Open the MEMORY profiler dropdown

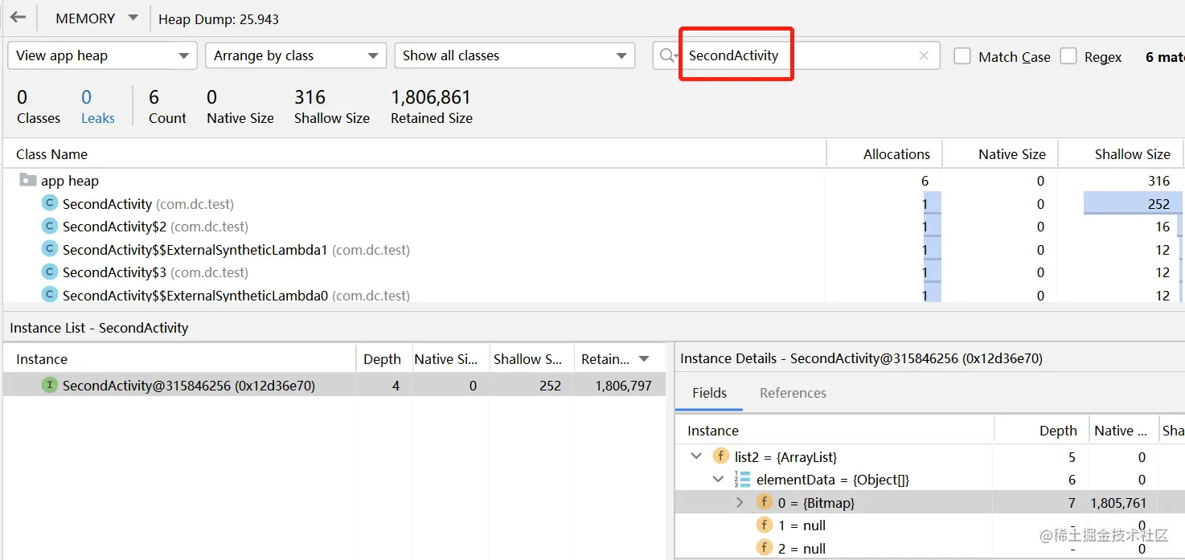click(x=97, y=18)
